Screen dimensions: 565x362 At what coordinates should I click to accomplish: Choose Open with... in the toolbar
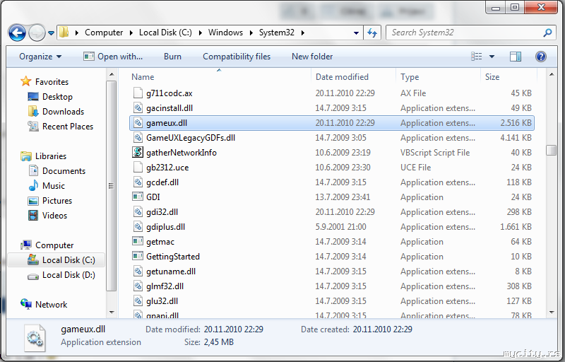point(113,57)
